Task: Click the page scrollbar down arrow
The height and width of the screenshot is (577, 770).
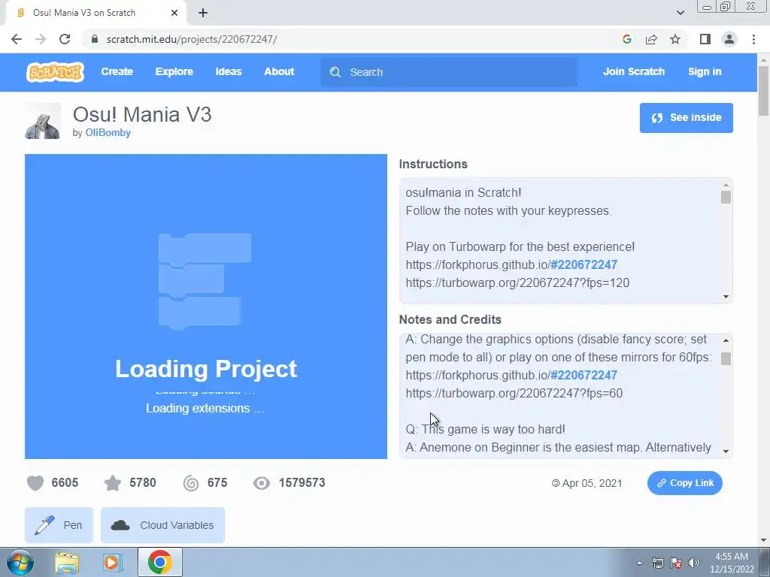Action: (763, 539)
